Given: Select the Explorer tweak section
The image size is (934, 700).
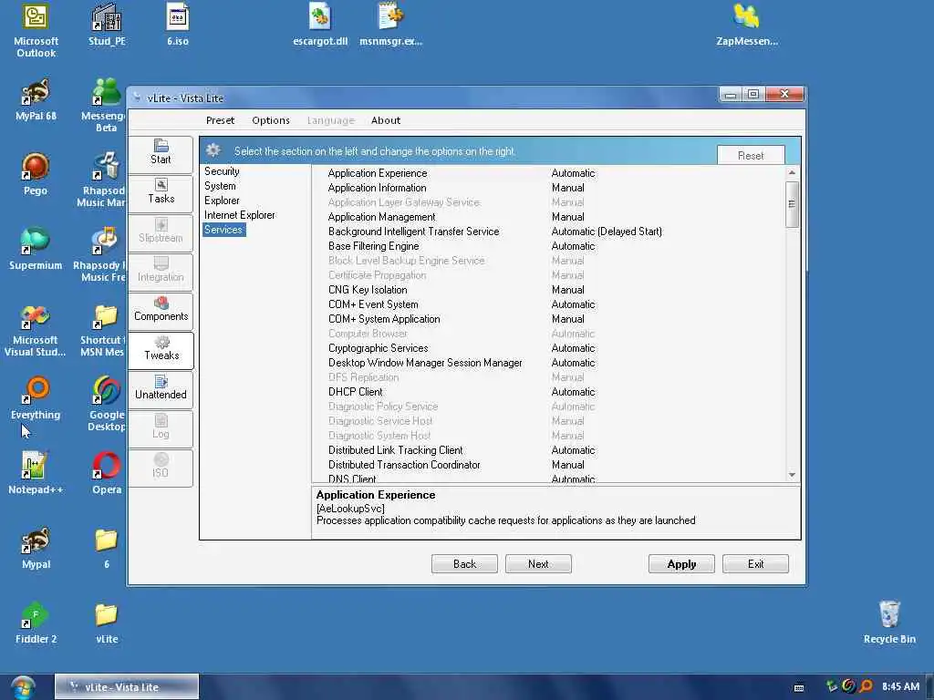Looking at the screenshot, I should click(x=222, y=201).
